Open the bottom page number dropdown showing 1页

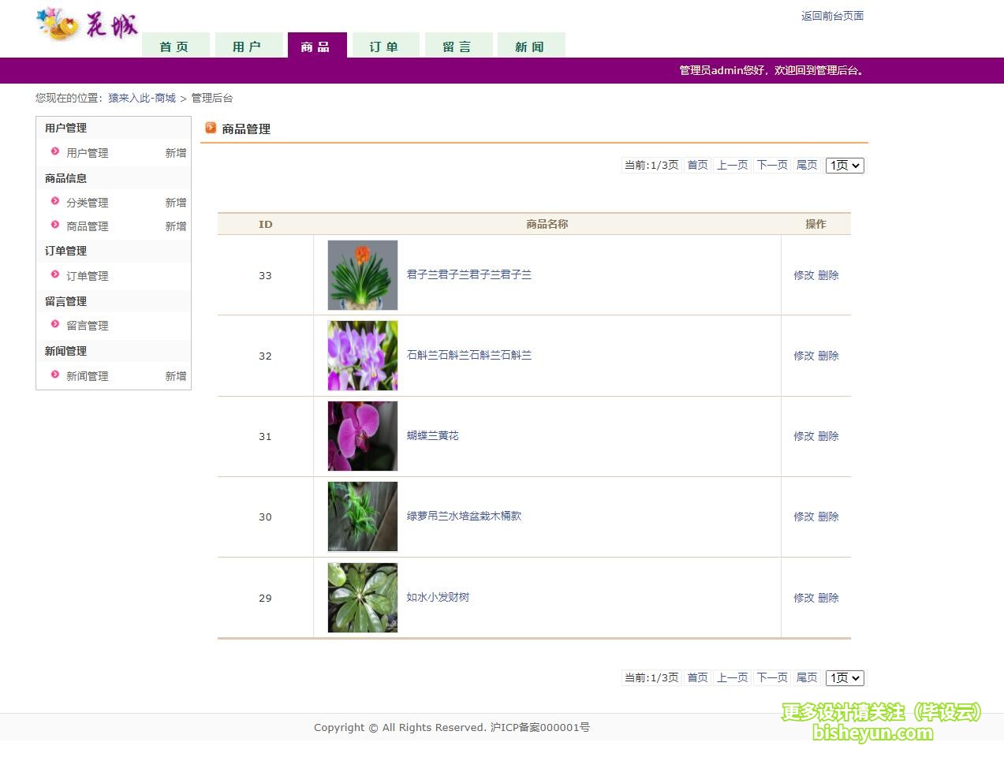844,677
